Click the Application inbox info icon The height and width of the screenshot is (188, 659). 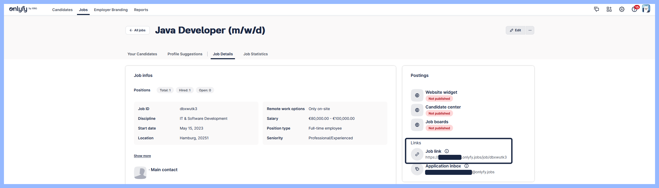point(466,166)
